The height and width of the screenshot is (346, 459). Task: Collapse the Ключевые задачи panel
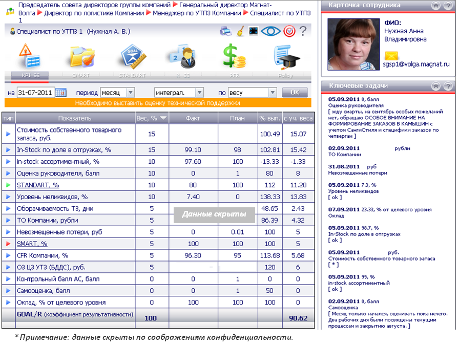pos(436,86)
